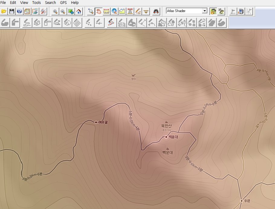Select the Digitizer pencil tool

[138, 11]
